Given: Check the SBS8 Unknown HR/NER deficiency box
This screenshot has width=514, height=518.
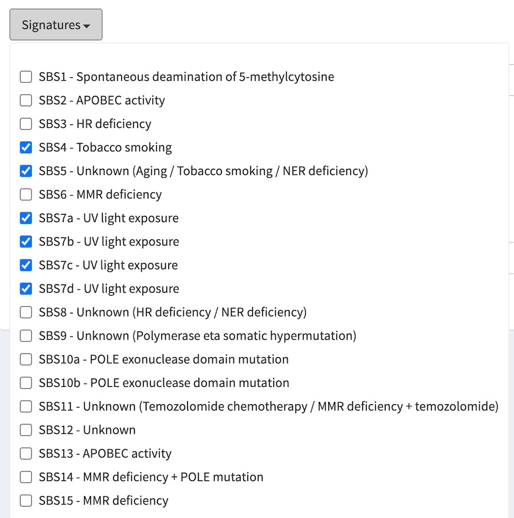Looking at the screenshot, I should (x=26, y=312).
